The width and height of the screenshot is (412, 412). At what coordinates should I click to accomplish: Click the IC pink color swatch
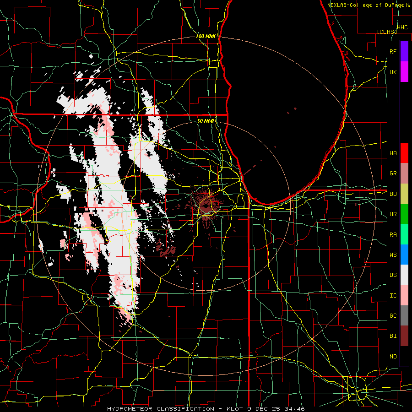404,295
